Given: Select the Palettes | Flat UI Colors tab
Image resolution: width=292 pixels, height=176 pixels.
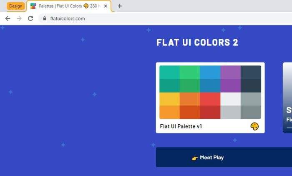Looking at the screenshot, I should click(69, 6).
